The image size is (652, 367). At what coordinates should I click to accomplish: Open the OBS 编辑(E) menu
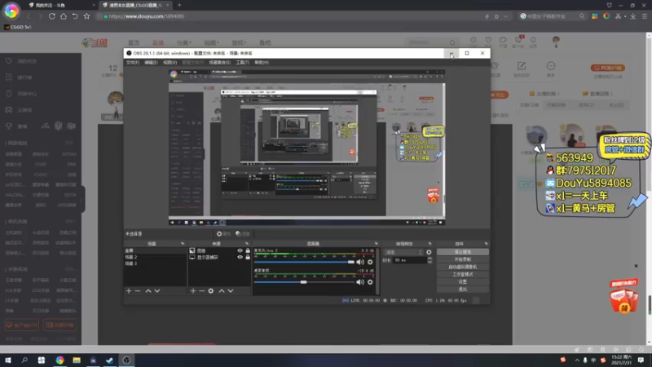pos(151,63)
